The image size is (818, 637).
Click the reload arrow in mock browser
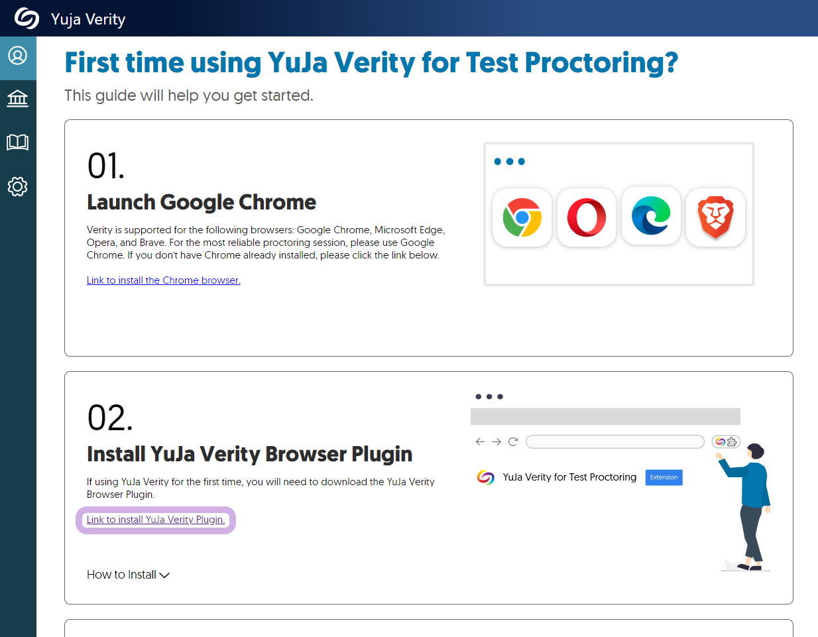coord(513,441)
